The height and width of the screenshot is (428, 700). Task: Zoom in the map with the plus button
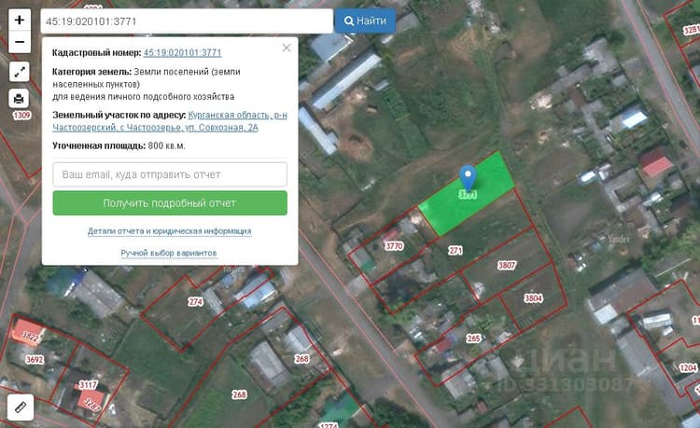[20, 21]
